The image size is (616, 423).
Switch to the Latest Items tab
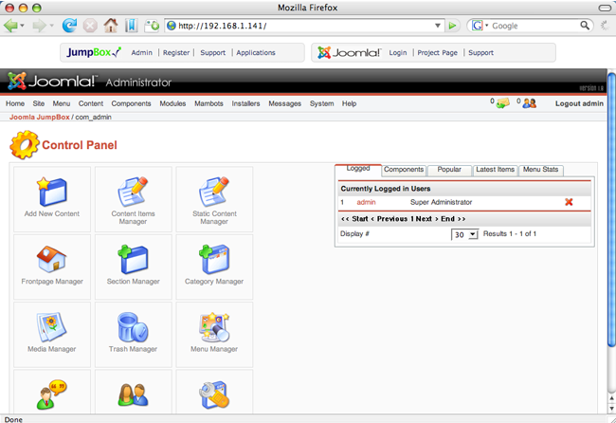click(495, 170)
